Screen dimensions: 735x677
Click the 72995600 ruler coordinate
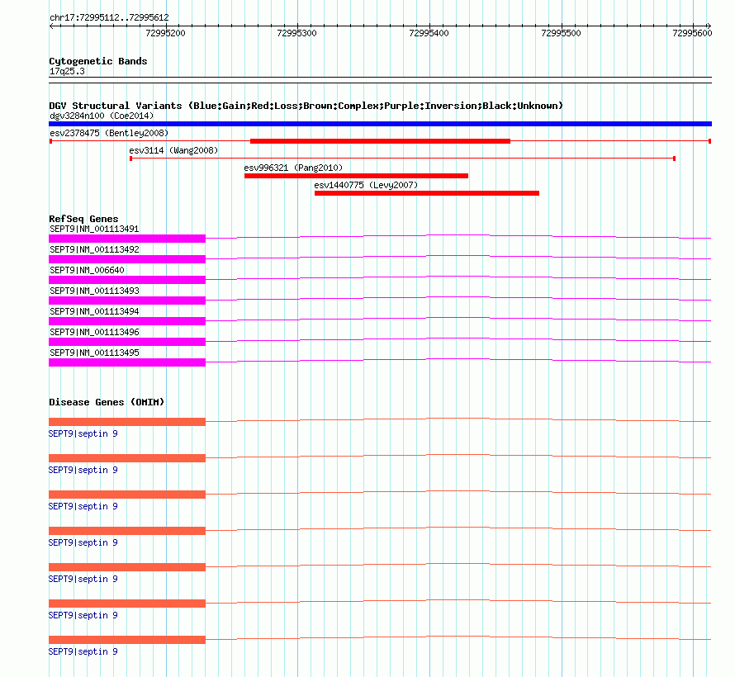692,33
